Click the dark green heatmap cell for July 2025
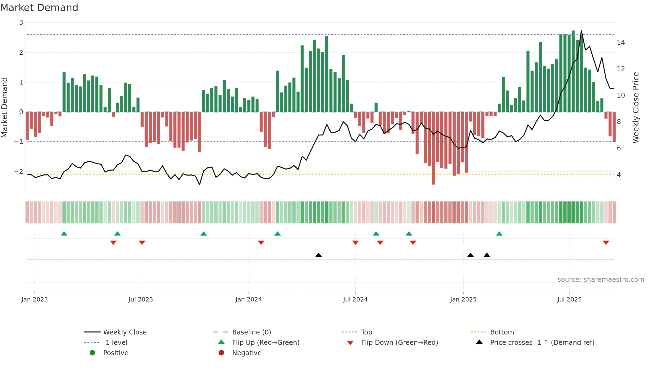 coord(573,212)
